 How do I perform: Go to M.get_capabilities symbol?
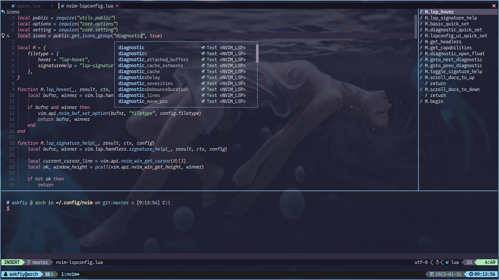pos(448,47)
